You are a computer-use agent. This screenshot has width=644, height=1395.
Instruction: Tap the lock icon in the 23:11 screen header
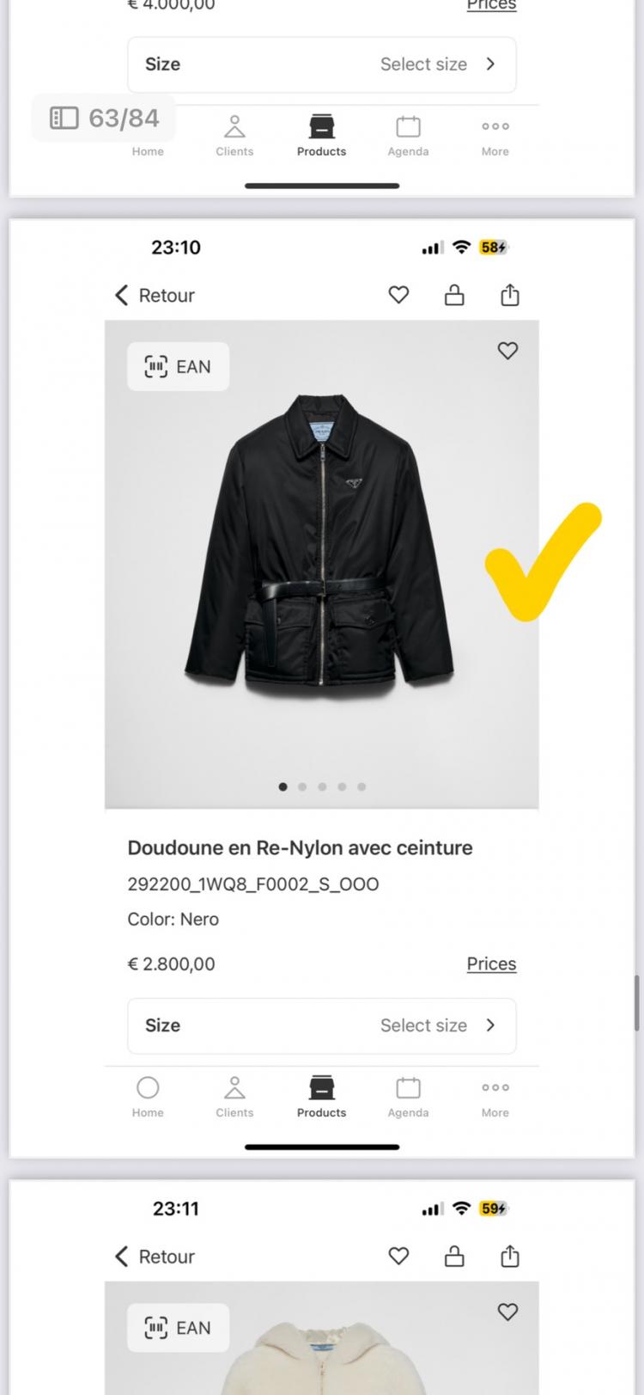tap(454, 1256)
